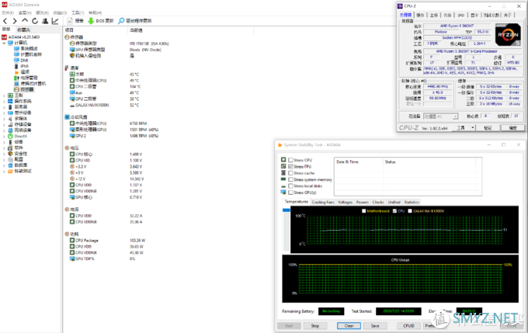
Task: Open the Cooling Fans tab
Action: pyautogui.click(x=322, y=202)
